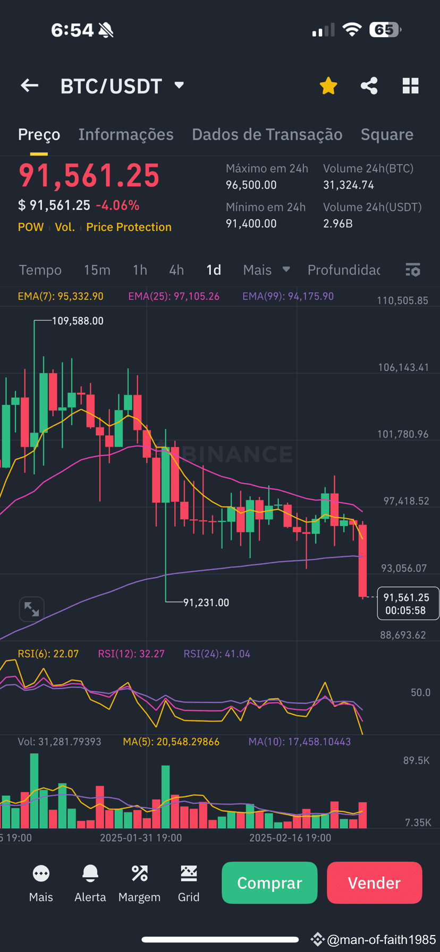Open the Dados de Transação tab

(267, 135)
